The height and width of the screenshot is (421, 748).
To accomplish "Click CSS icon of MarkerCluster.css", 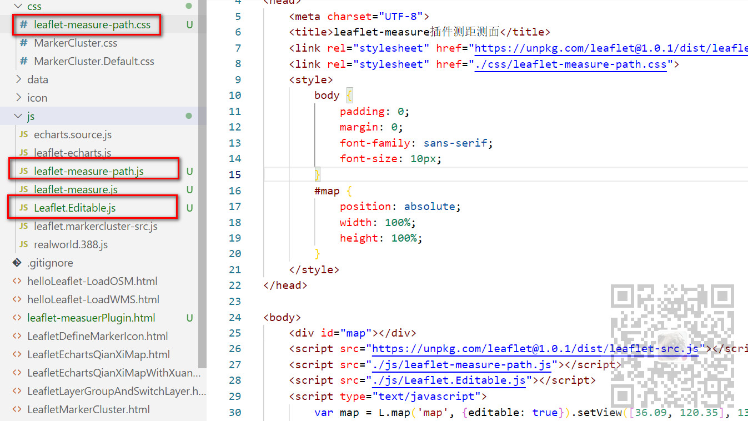I will point(23,43).
